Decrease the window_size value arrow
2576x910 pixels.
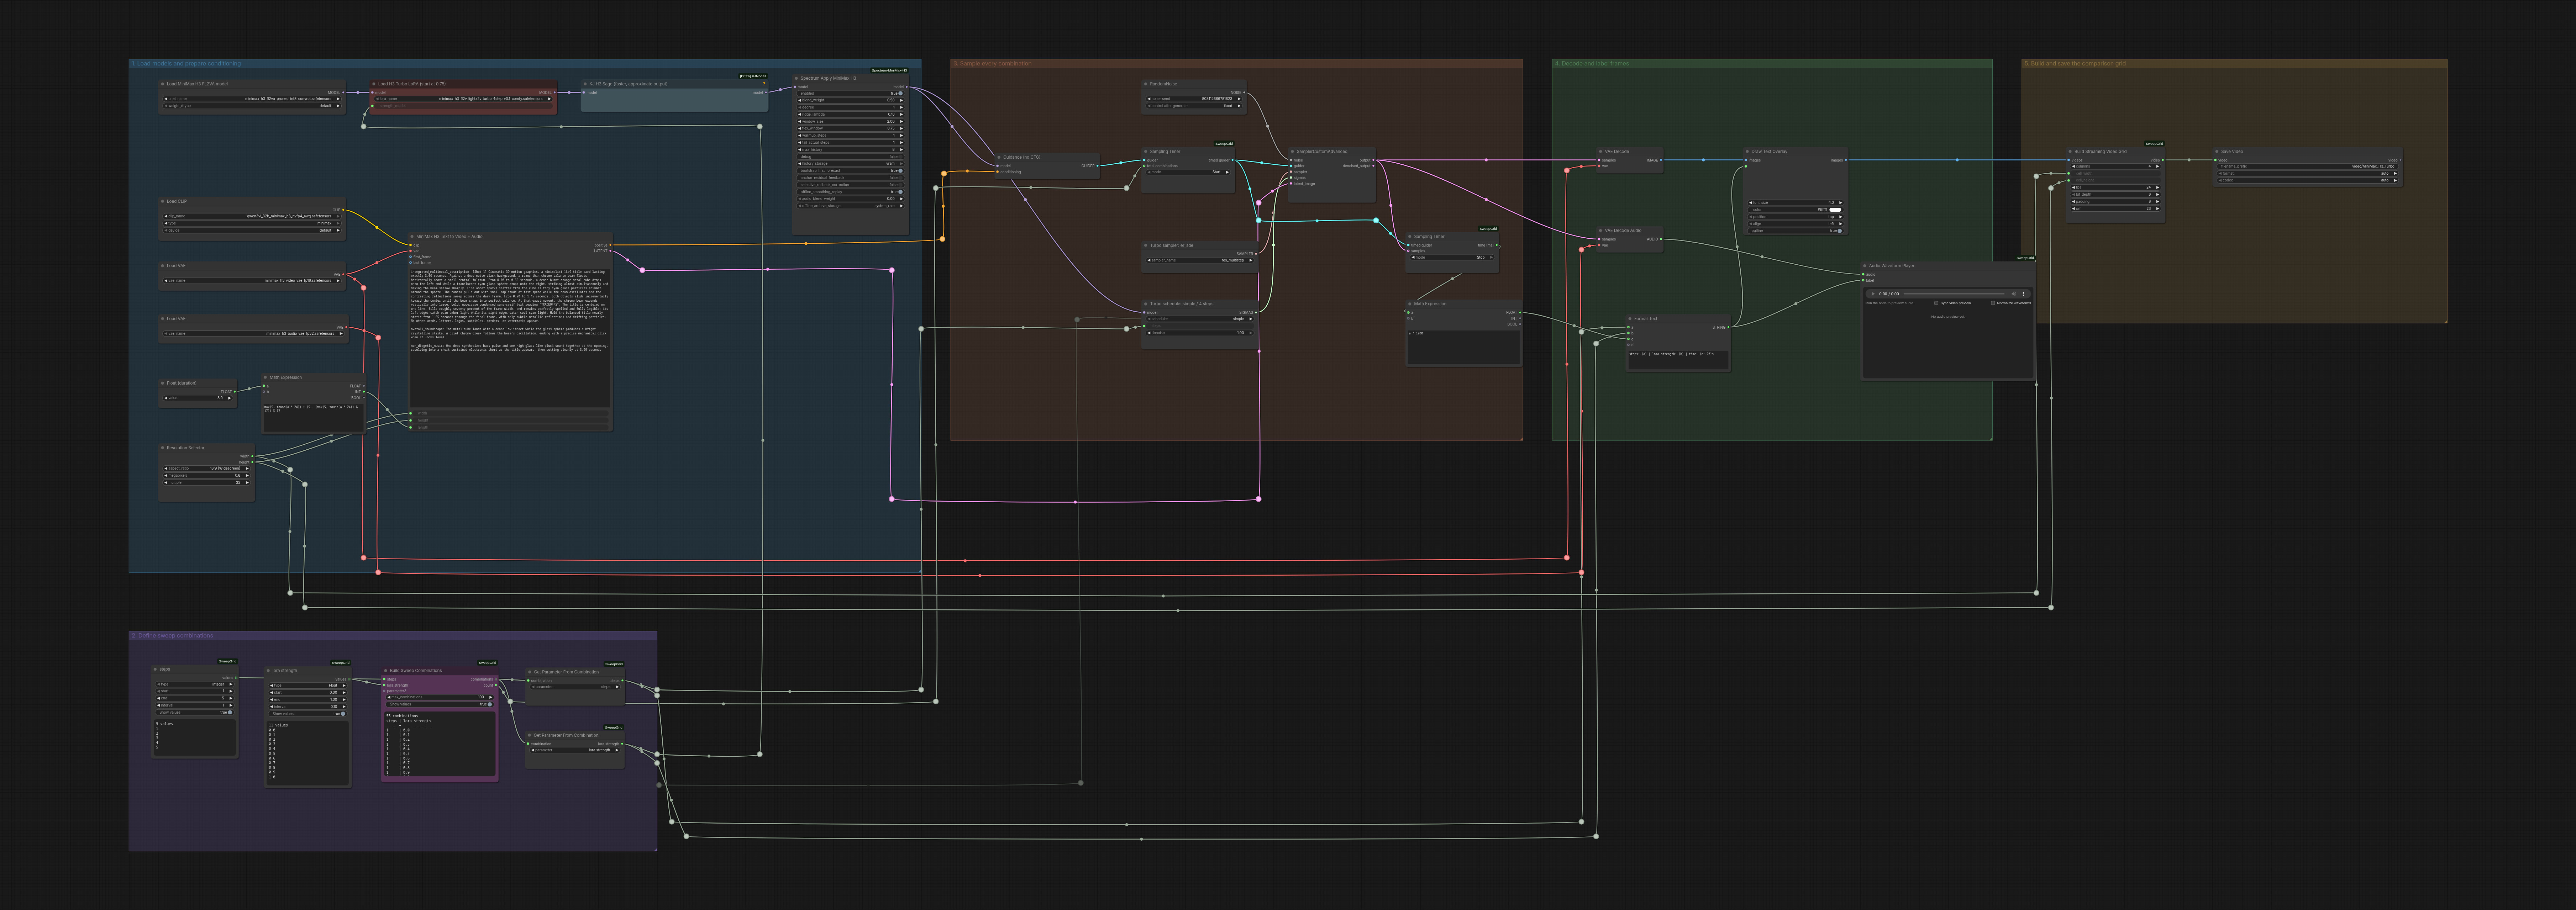tap(800, 122)
